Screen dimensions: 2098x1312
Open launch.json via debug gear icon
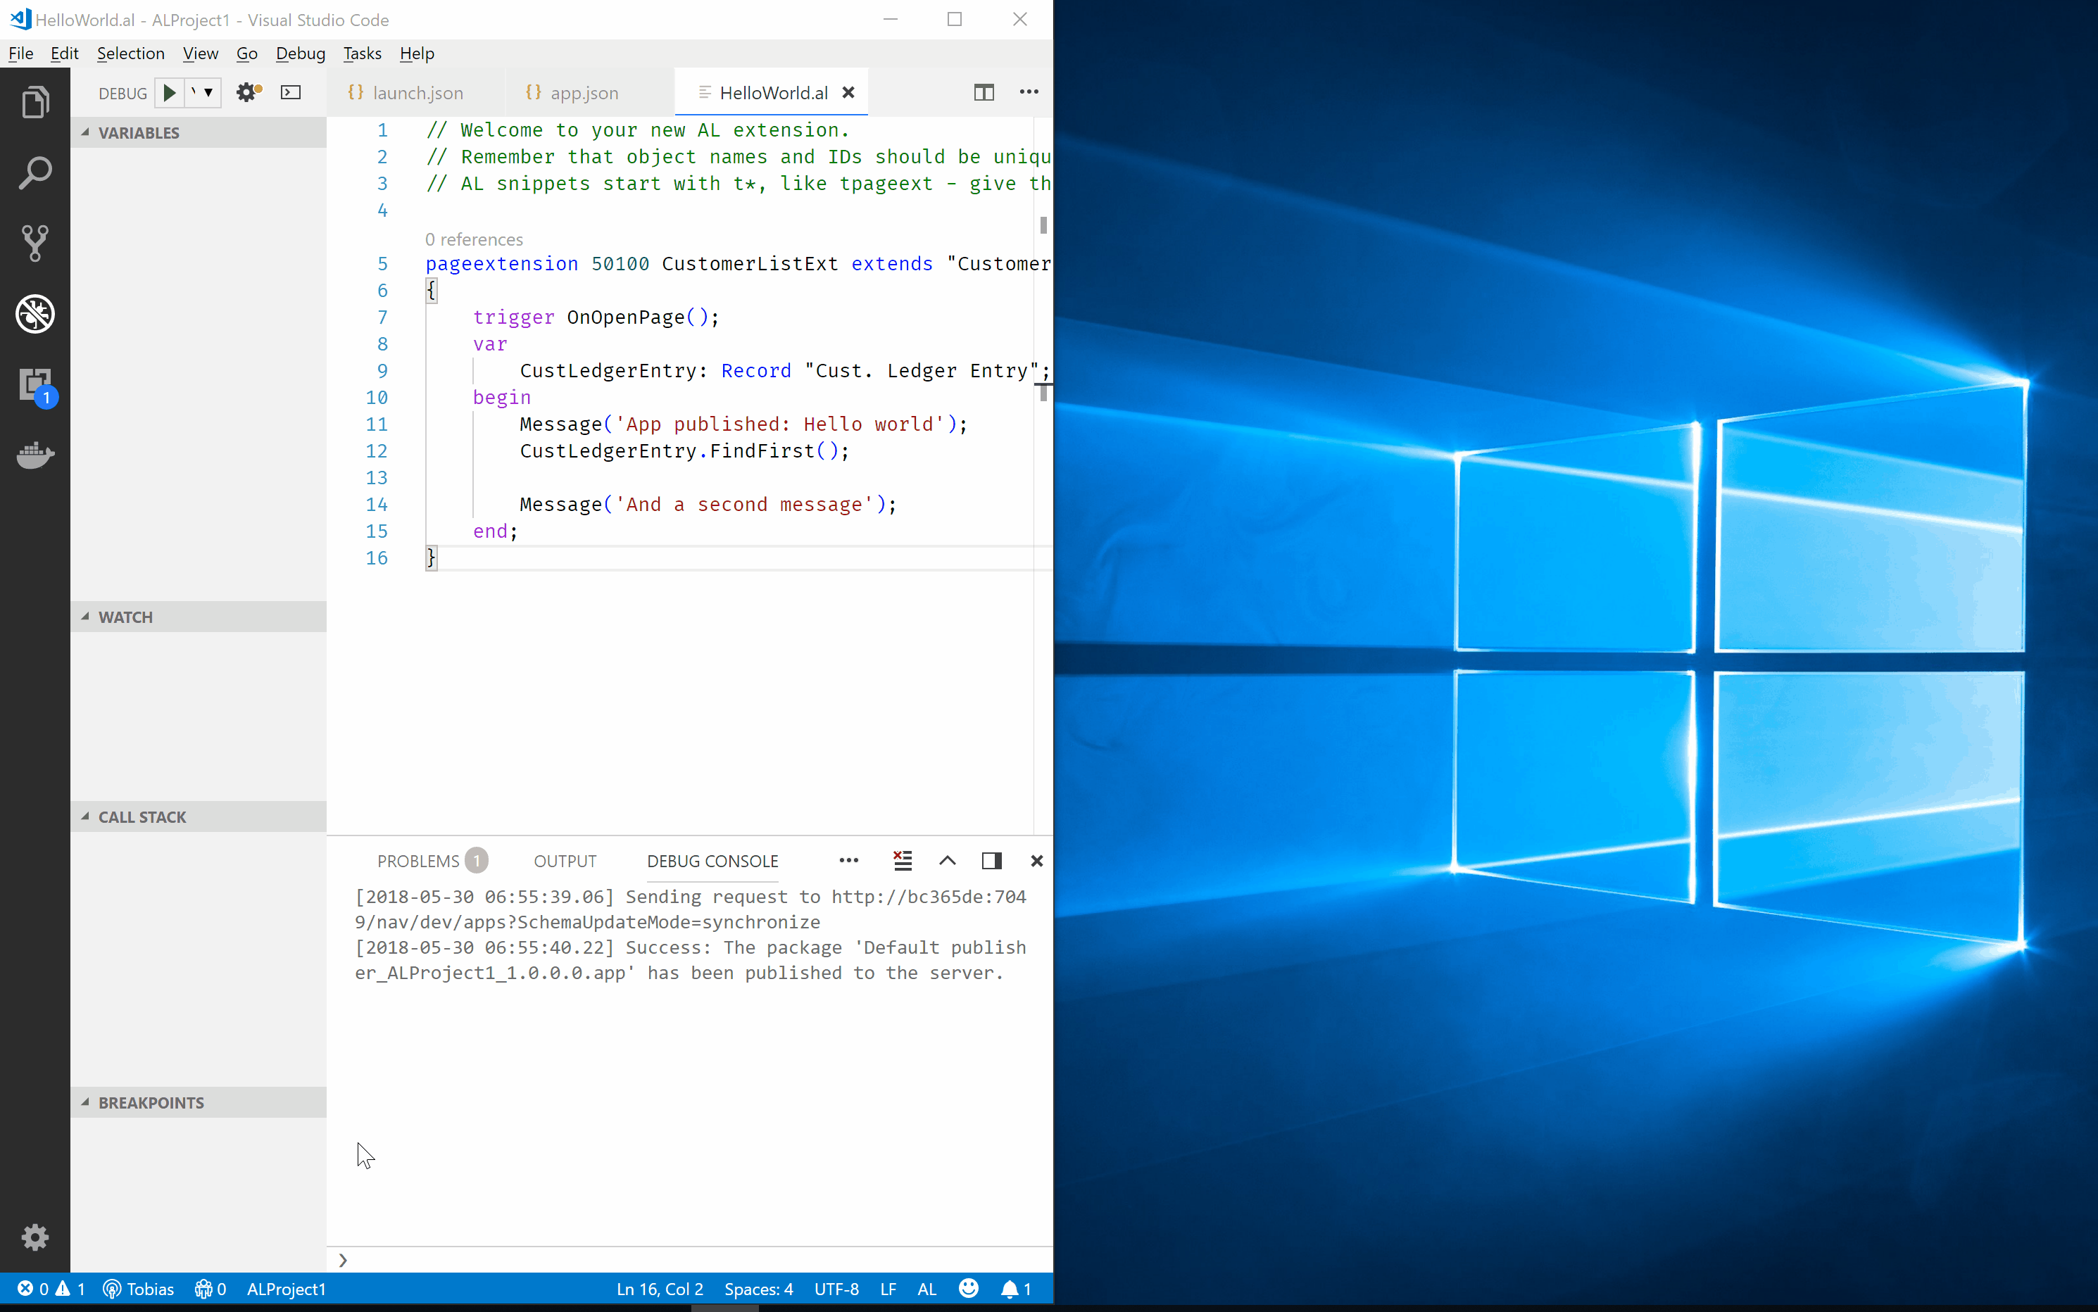coord(249,92)
